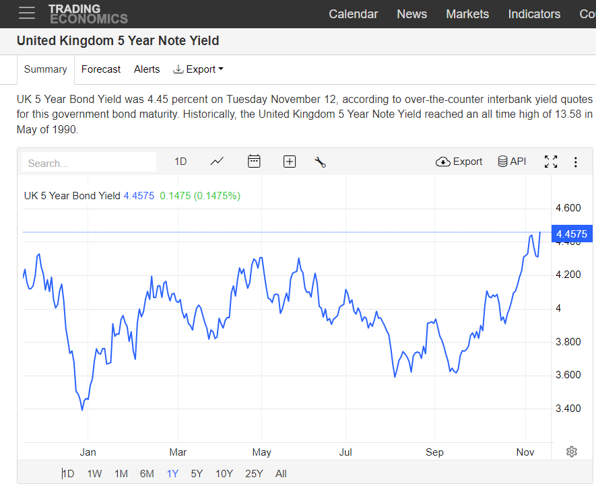Select the 10Y time range
596x490 pixels.
pyautogui.click(x=224, y=474)
